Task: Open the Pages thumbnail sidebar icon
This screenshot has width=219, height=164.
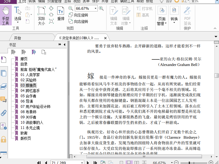Action: pos(4,73)
